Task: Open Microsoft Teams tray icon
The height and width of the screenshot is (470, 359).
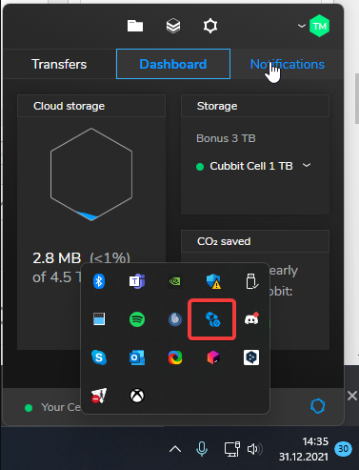Action: click(x=137, y=281)
